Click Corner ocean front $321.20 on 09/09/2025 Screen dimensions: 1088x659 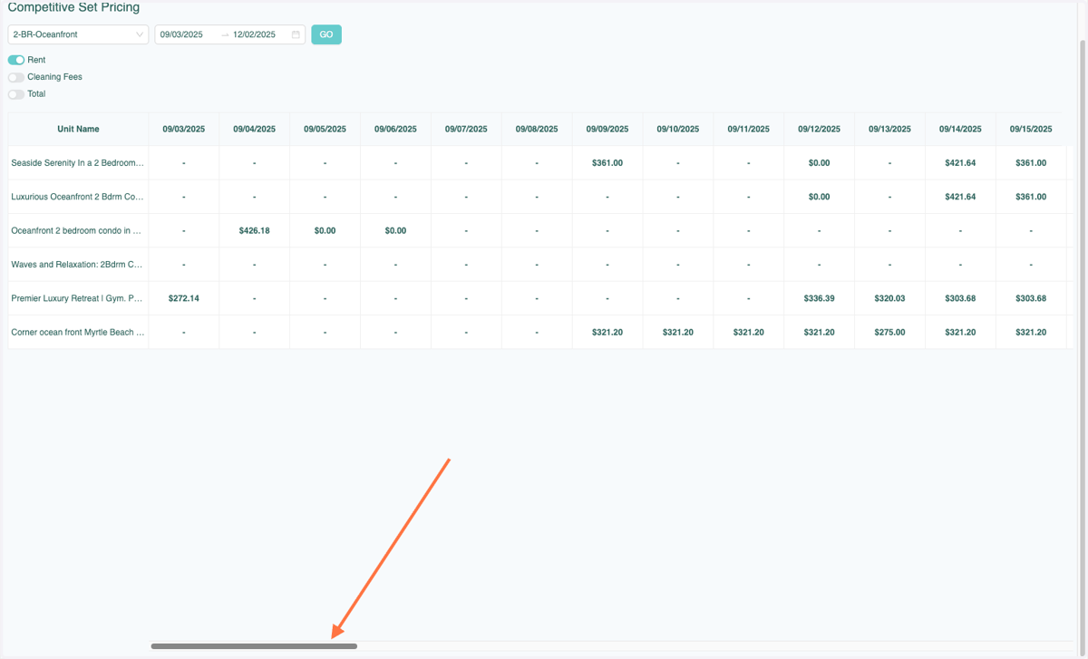click(607, 333)
